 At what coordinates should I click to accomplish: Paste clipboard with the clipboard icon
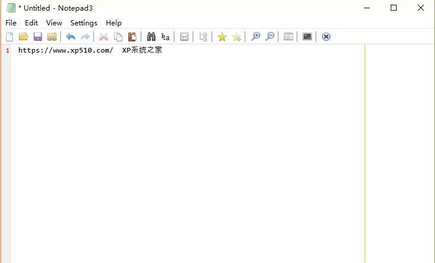(x=132, y=37)
